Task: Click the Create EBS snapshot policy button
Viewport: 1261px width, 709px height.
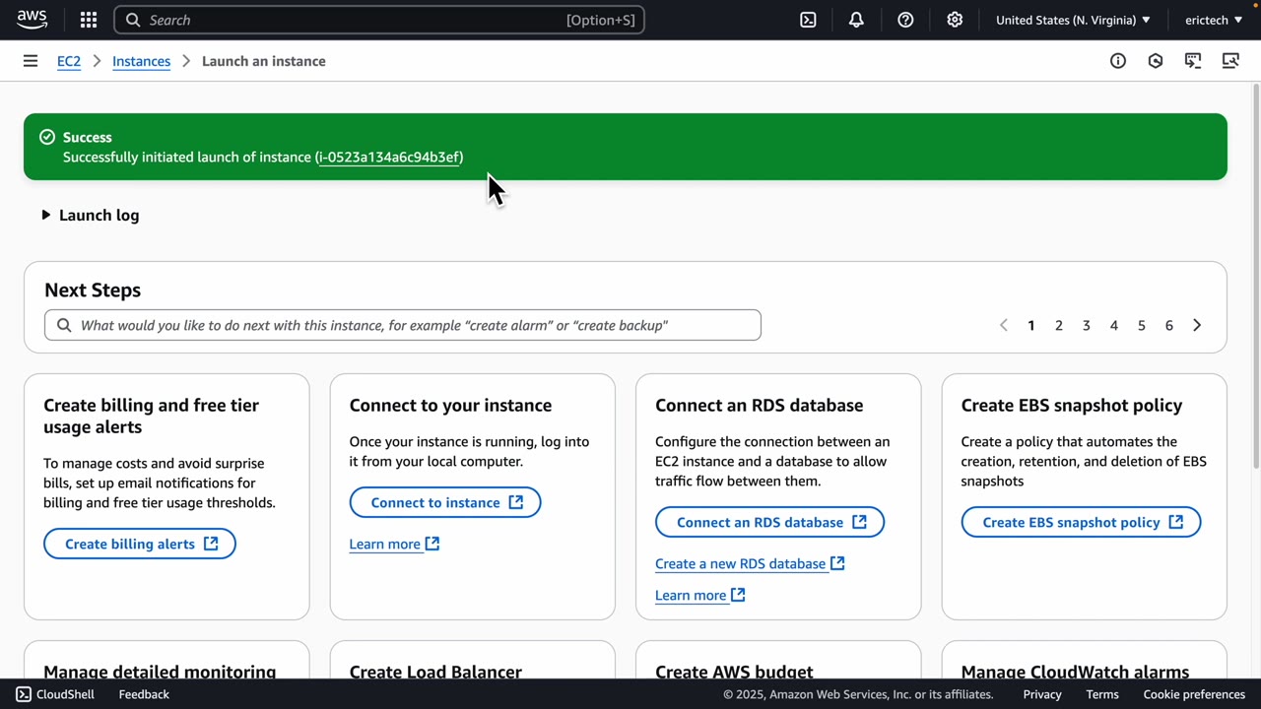Action: click(1081, 522)
